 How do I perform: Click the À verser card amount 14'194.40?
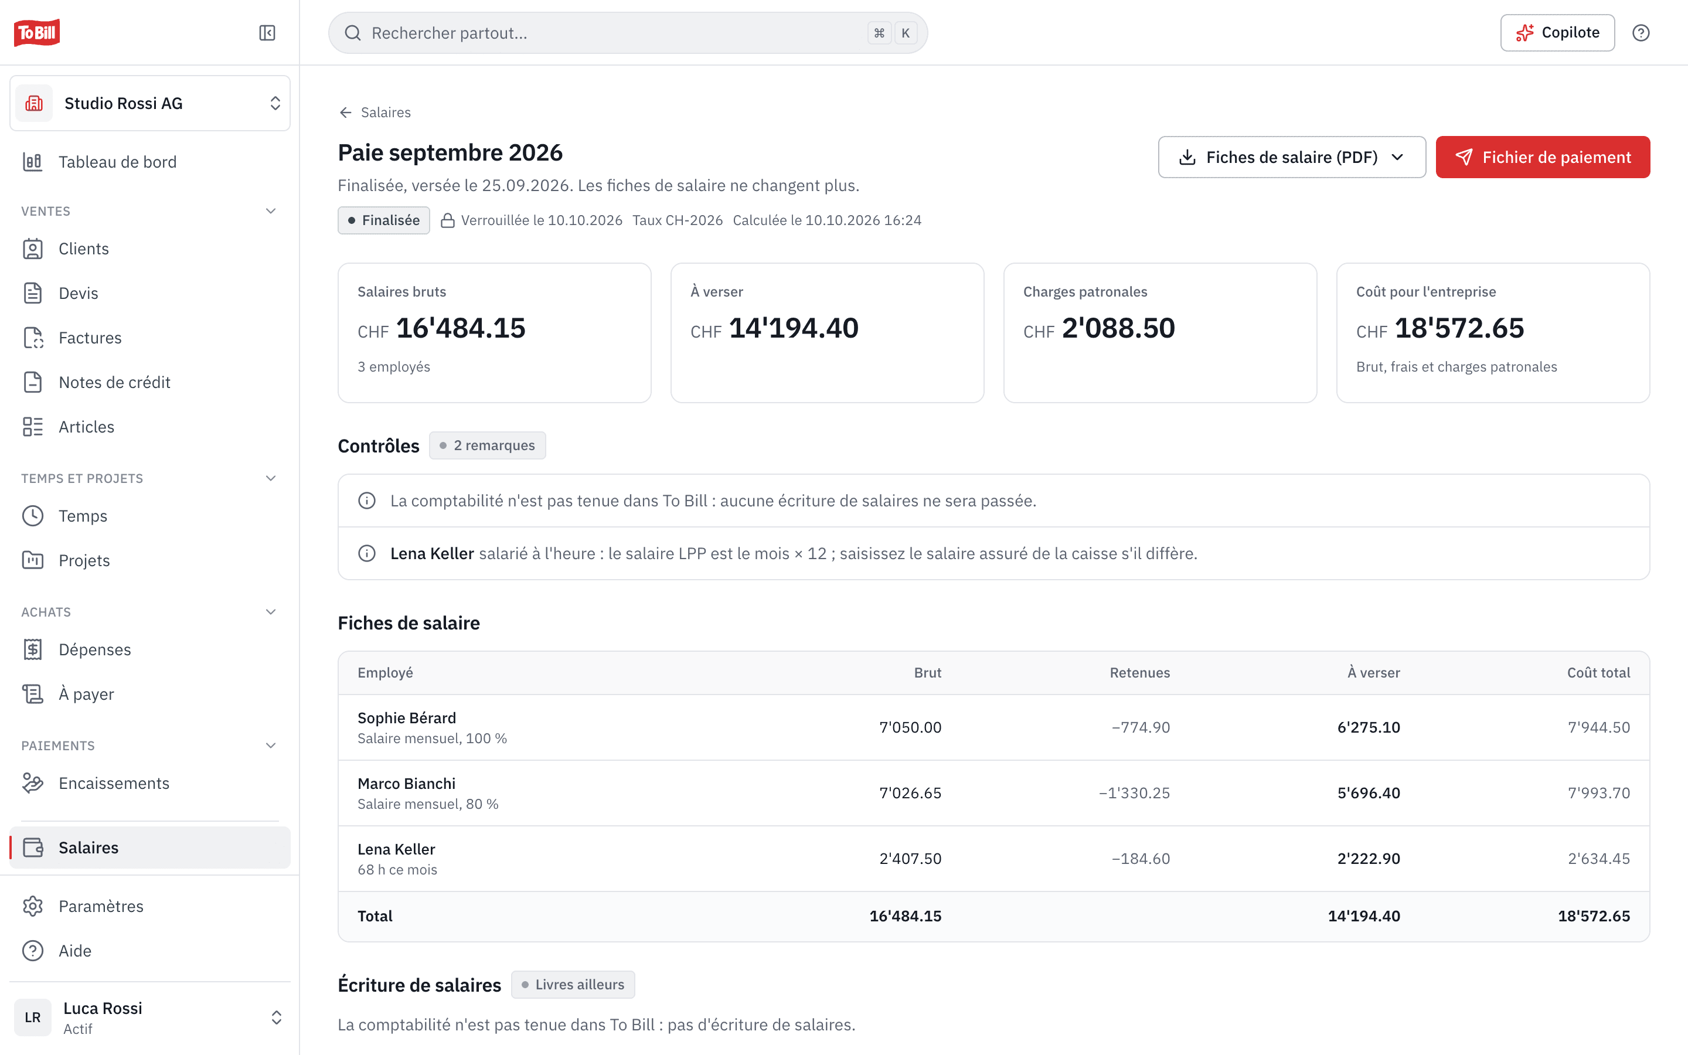coord(794,328)
